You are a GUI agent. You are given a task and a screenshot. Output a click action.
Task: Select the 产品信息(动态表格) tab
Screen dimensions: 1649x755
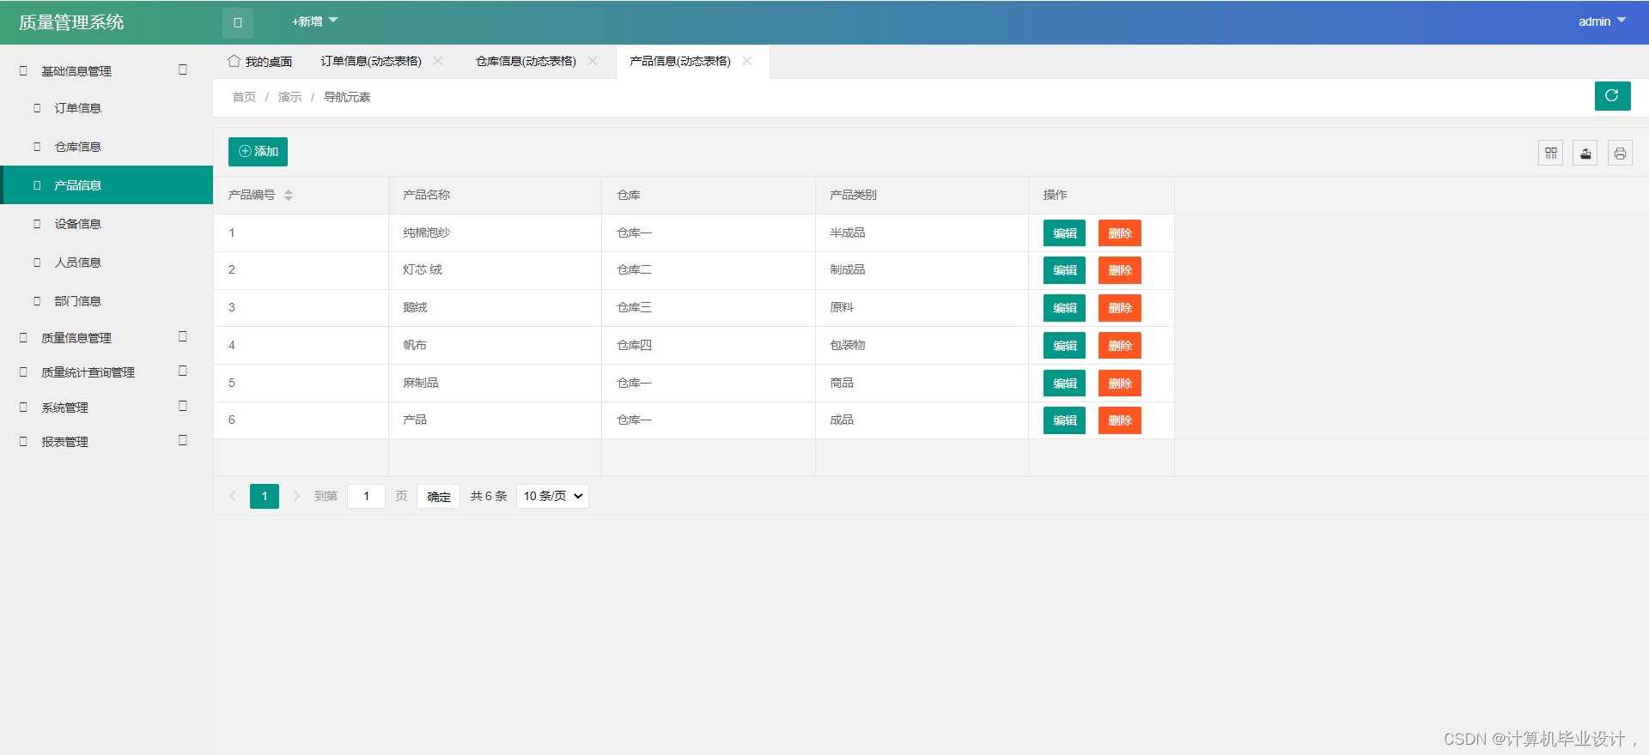[x=680, y=62]
